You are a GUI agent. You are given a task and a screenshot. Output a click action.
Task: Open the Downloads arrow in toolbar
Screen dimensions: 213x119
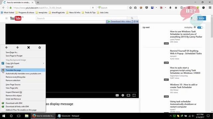pos(170,8)
